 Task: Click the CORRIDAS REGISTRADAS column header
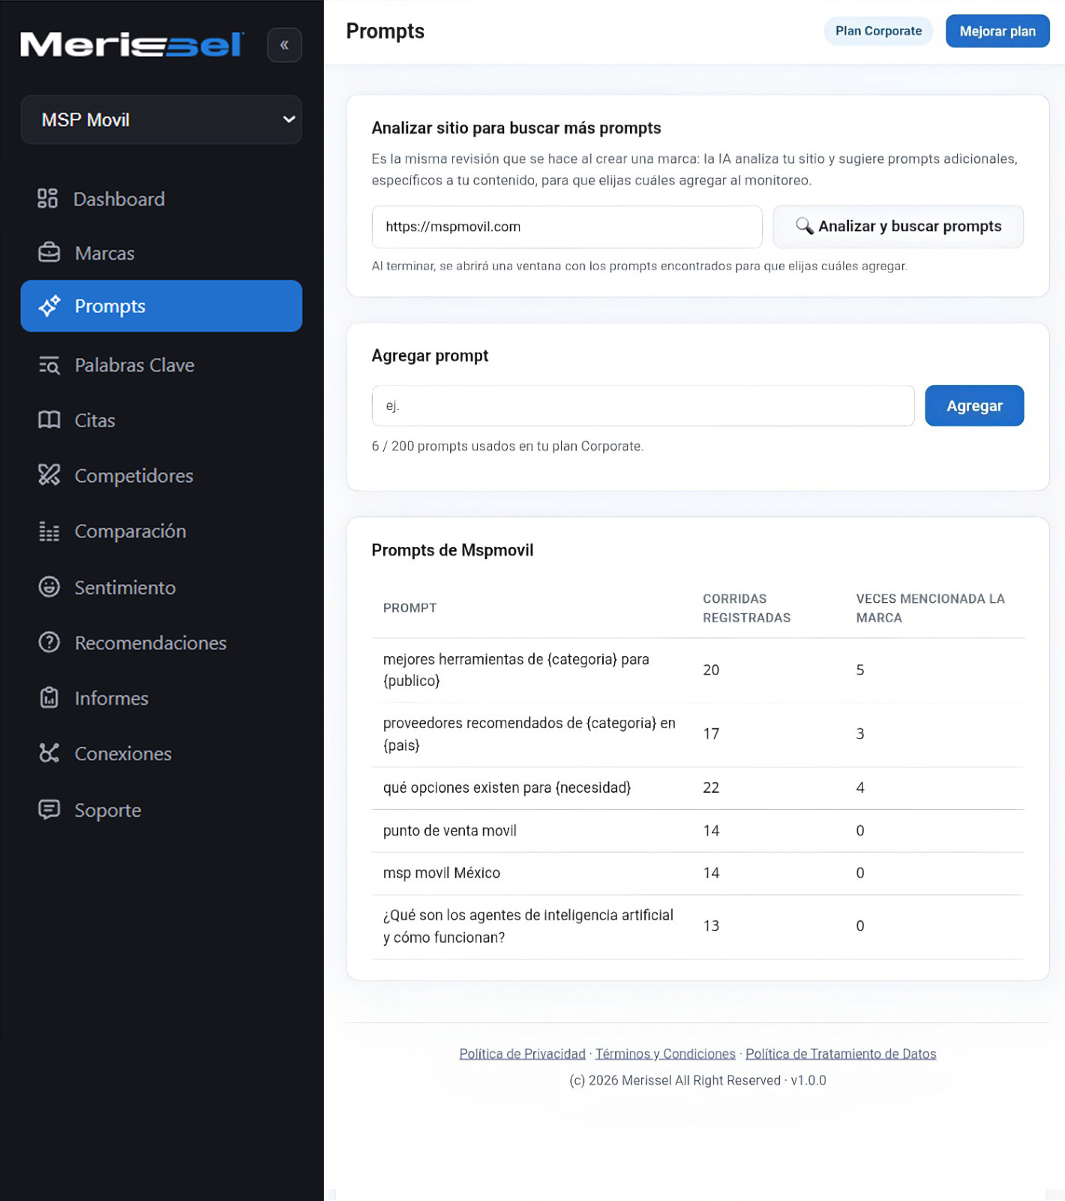click(746, 608)
